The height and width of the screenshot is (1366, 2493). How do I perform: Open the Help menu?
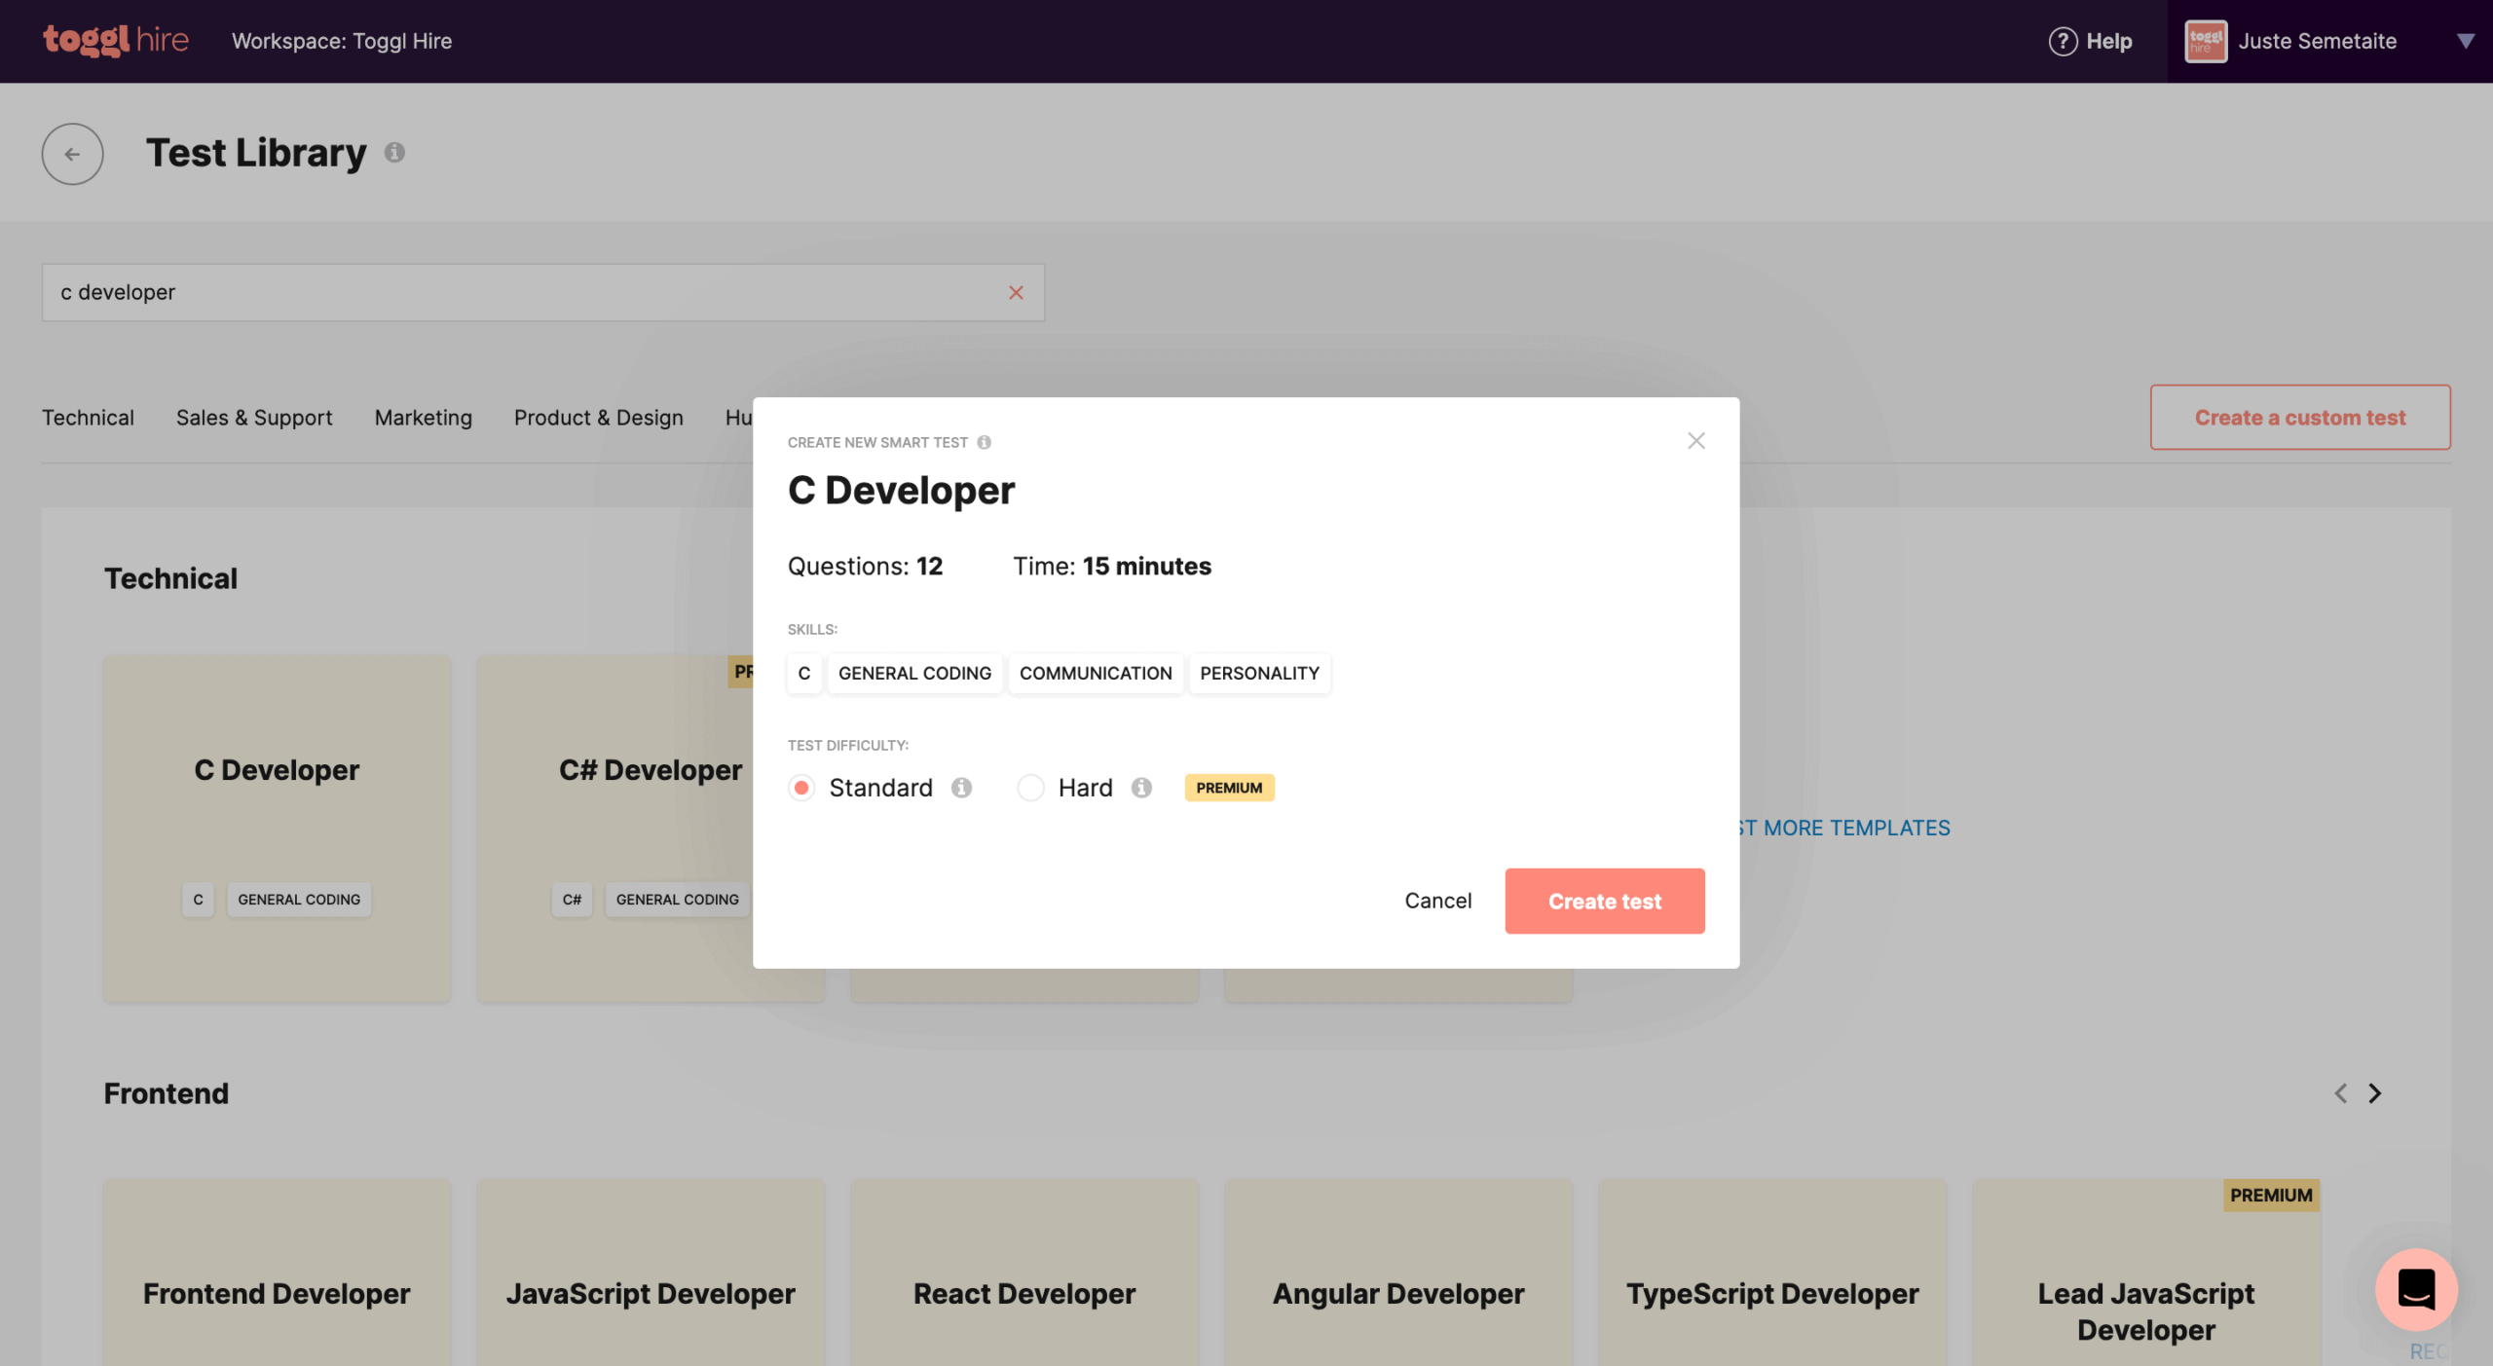click(2090, 41)
